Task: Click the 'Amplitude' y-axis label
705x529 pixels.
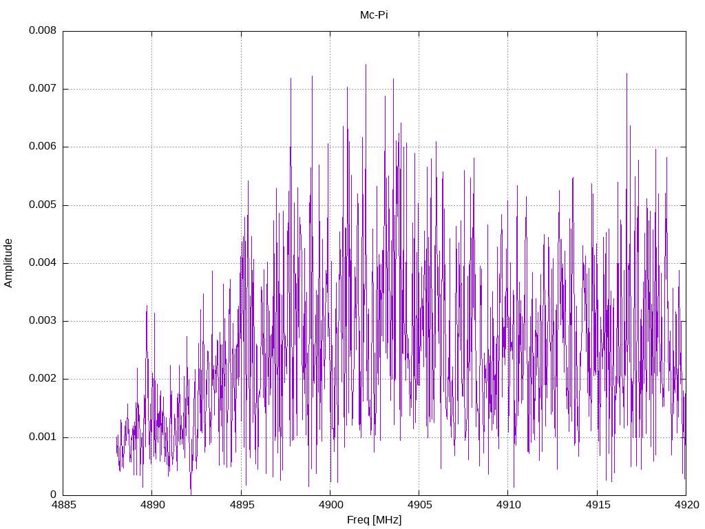Action: pyautogui.click(x=8, y=263)
